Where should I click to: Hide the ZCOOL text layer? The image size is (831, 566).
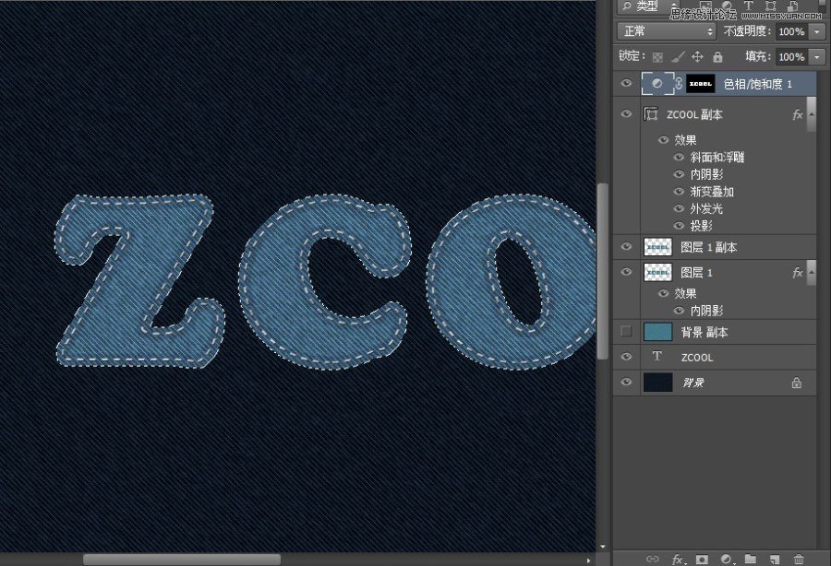pos(626,357)
